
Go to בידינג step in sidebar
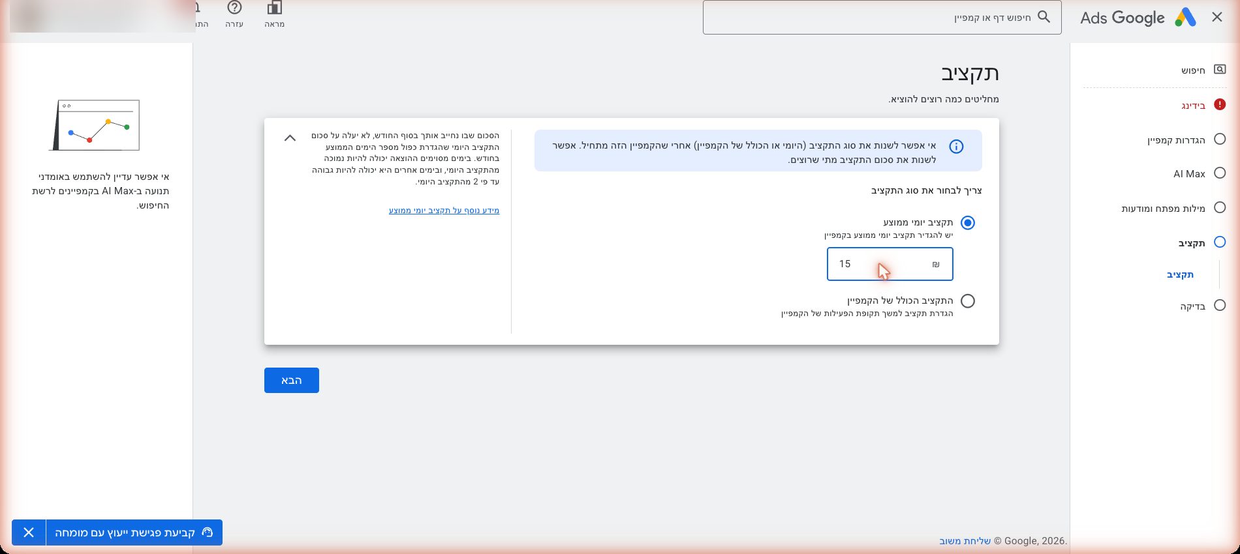click(x=1194, y=105)
